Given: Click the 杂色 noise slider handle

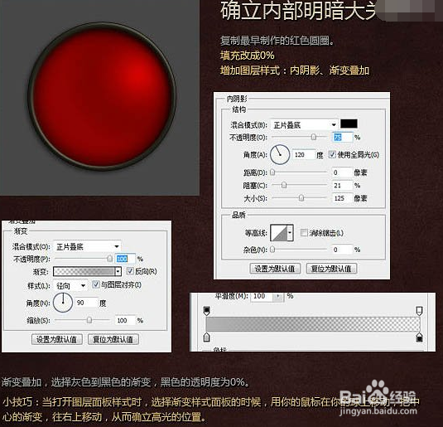Looking at the screenshot, I should [272, 250].
